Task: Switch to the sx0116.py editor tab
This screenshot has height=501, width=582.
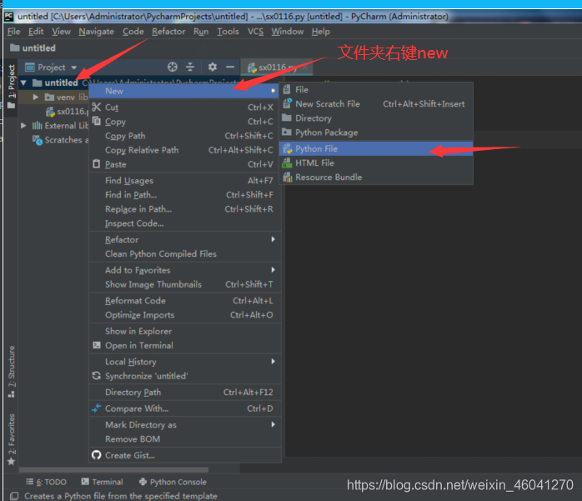Action: tap(277, 68)
